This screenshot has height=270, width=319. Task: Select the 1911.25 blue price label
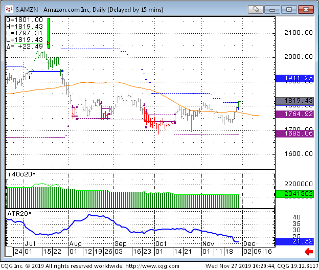click(294, 78)
